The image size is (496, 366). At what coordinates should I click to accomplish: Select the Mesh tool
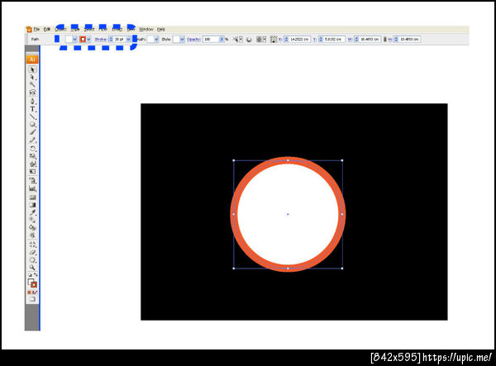pos(32,197)
